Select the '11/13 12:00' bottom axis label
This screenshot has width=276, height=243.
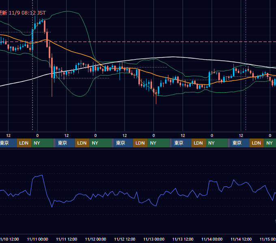tap(183, 239)
